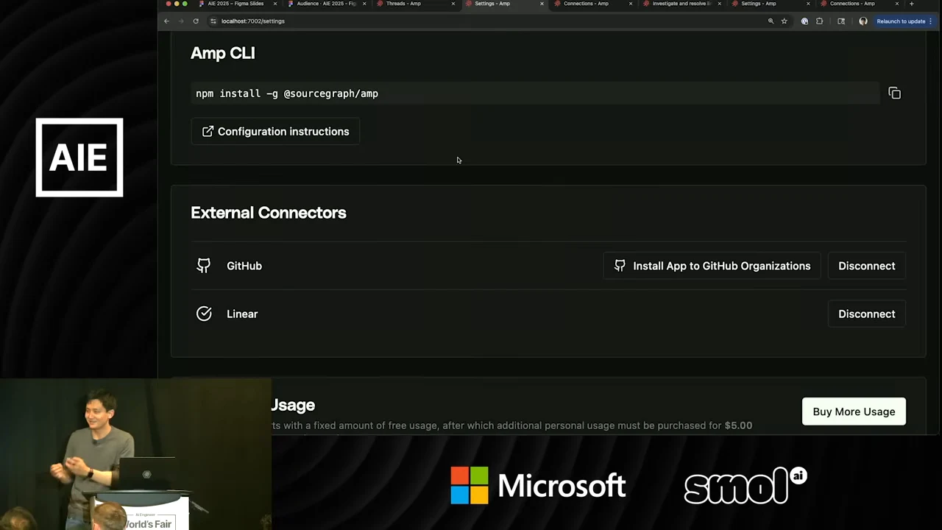
Task: Select the npm install -g @sourcegraph/amp text
Action: coord(287,93)
